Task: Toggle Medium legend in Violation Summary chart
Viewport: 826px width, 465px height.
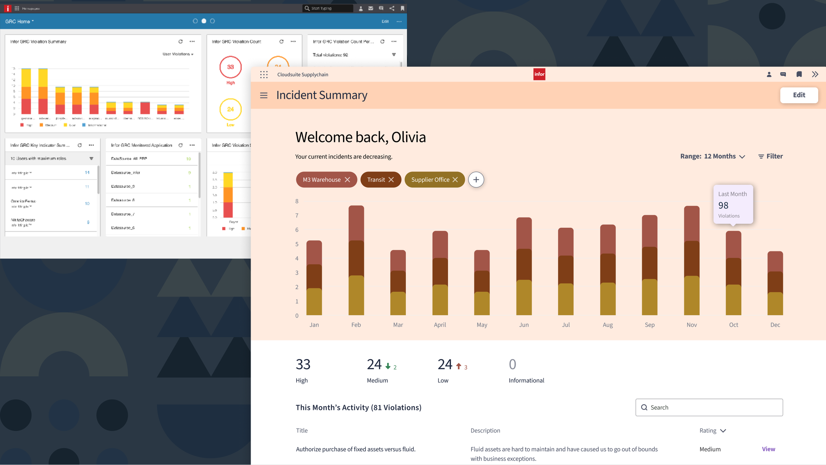Action: pos(48,125)
